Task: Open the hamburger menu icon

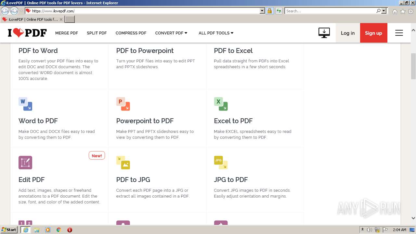Action: coord(399,33)
